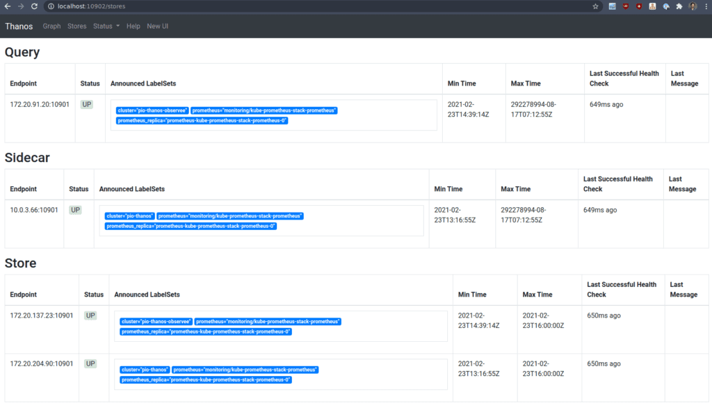This screenshot has width=712, height=410.
Task: Click the browser forward arrow icon
Action: 19,6
